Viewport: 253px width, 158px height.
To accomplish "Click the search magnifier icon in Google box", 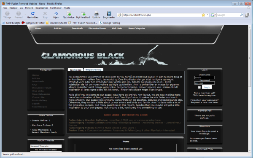I will [x=241, y=15].
